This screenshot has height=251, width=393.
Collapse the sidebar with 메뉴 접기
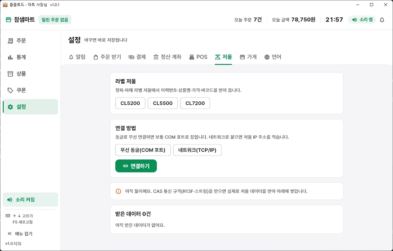click(x=20, y=234)
